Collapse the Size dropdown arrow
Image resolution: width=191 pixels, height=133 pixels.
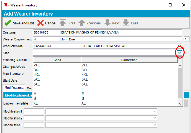180,53
